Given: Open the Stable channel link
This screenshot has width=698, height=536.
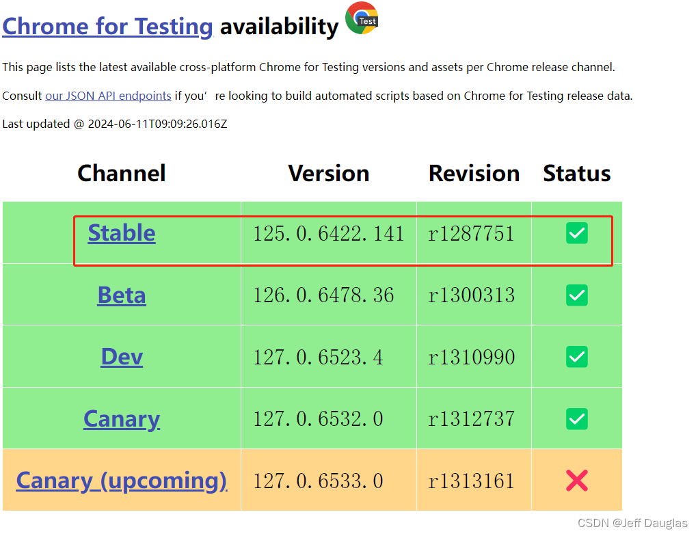Looking at the screenshot, I should pyautogui.click(x=122, y=233).
